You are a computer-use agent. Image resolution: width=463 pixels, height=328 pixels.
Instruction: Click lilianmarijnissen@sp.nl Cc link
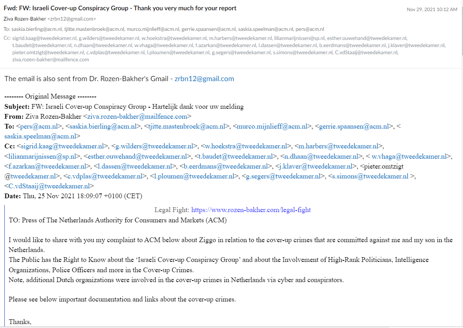pyautogui.click(x=42, y=156)
